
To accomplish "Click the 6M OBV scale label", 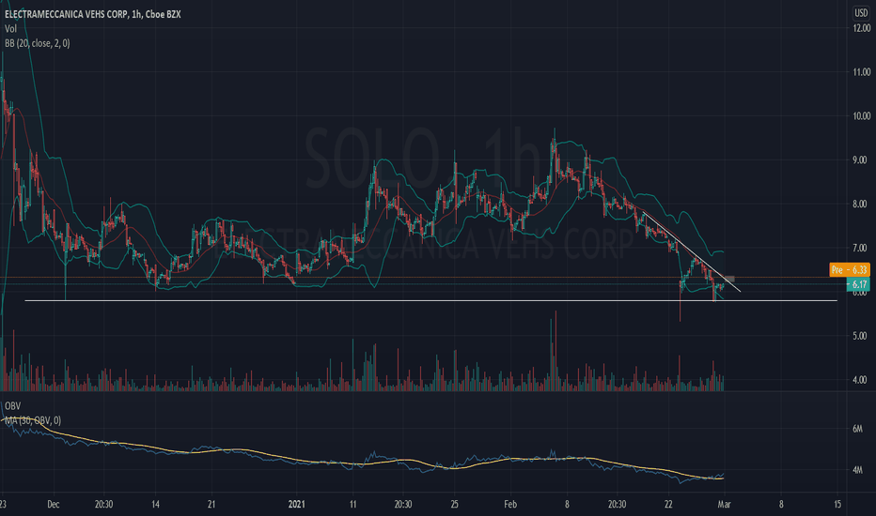I will pos(857,429).
